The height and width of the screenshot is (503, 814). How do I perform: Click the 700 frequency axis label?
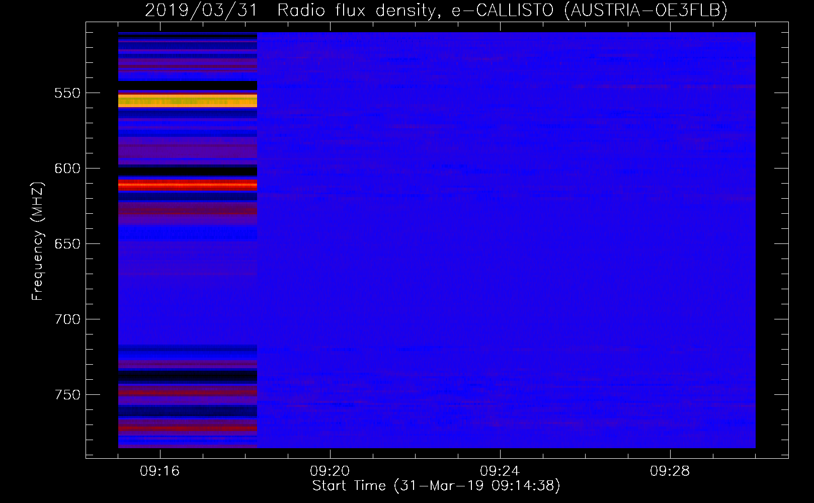point(67,319)
